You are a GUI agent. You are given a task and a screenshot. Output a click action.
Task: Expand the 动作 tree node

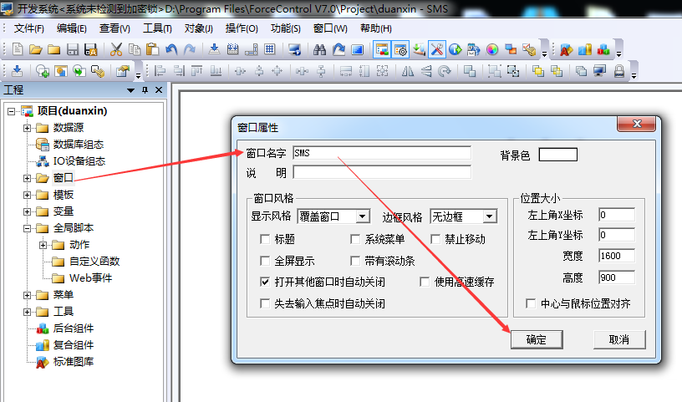tap(43, 245)
